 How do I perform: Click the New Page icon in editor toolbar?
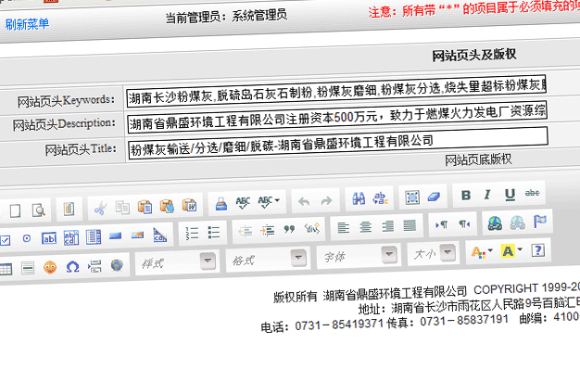15,211
